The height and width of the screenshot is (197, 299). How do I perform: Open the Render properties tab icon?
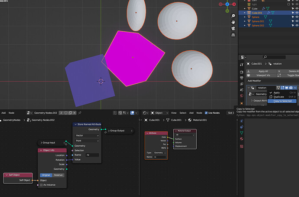(242, 72)
